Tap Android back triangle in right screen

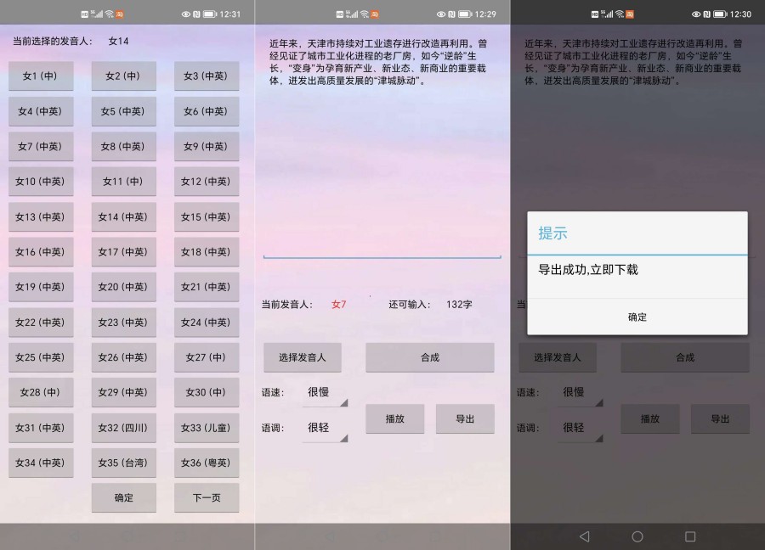pos(585,536)
